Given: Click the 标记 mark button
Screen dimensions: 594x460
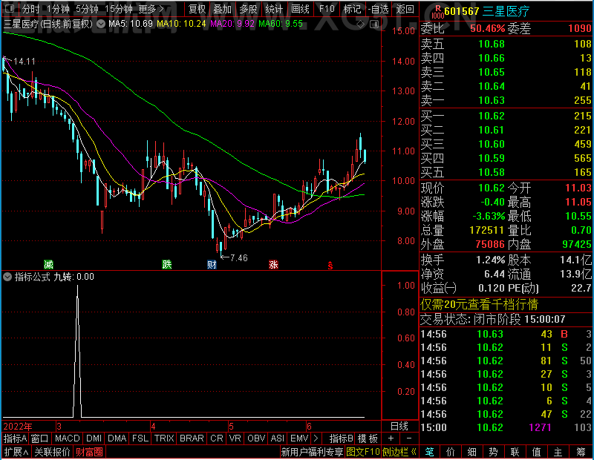Looking at the screenshot, I should coord(352,9).
